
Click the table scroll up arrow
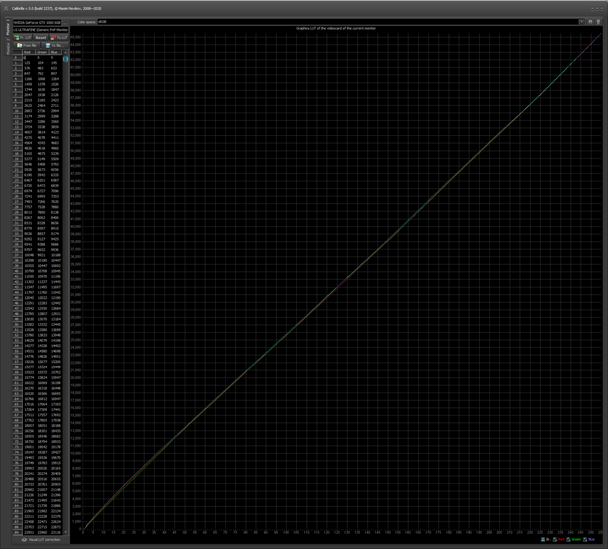(x=66, y=52)
